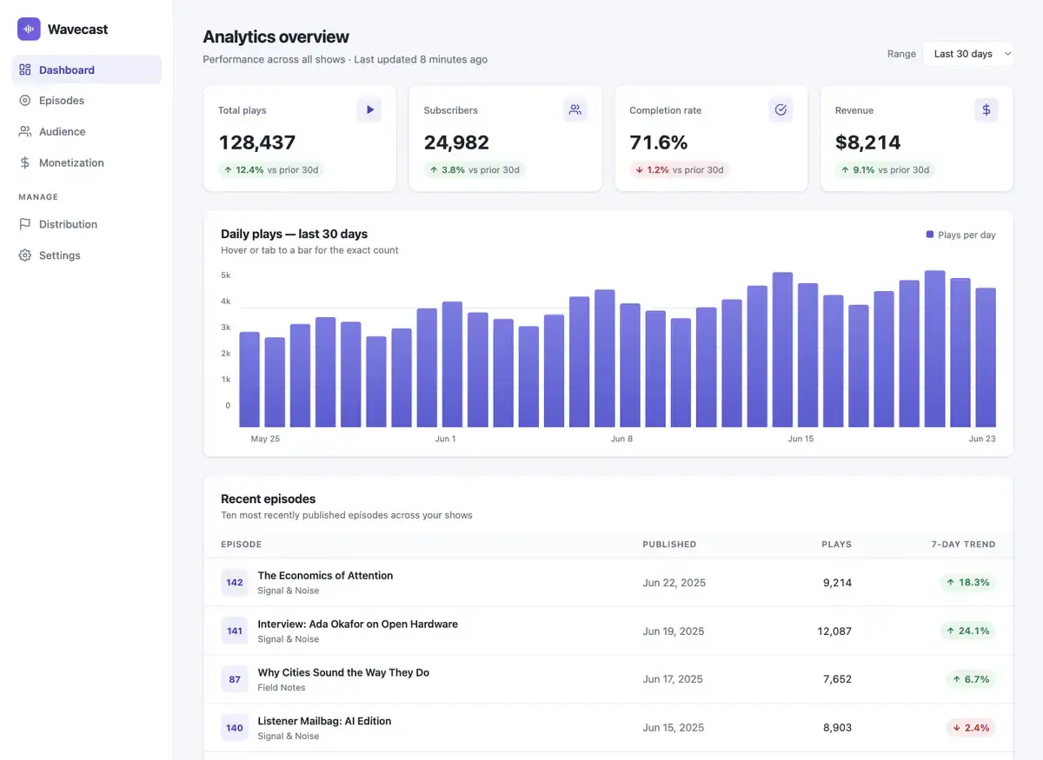Viewport: 1043px width, 760px height.
Task: Click the Wavecast logo icon
Action: point(29,29)
